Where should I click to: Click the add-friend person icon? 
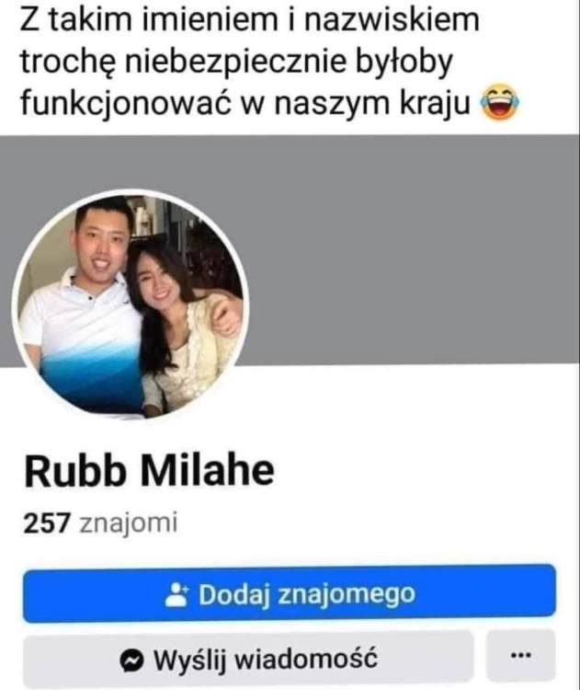pos(176,594)
